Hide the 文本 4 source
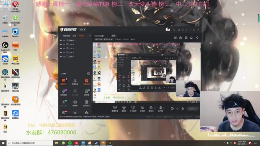 tap(61, 44)
